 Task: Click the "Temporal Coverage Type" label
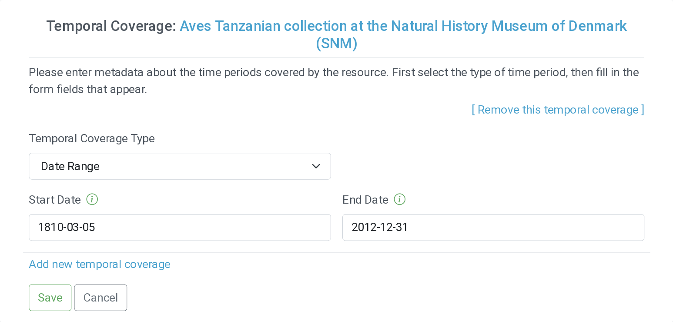click(x=92, y=138)
